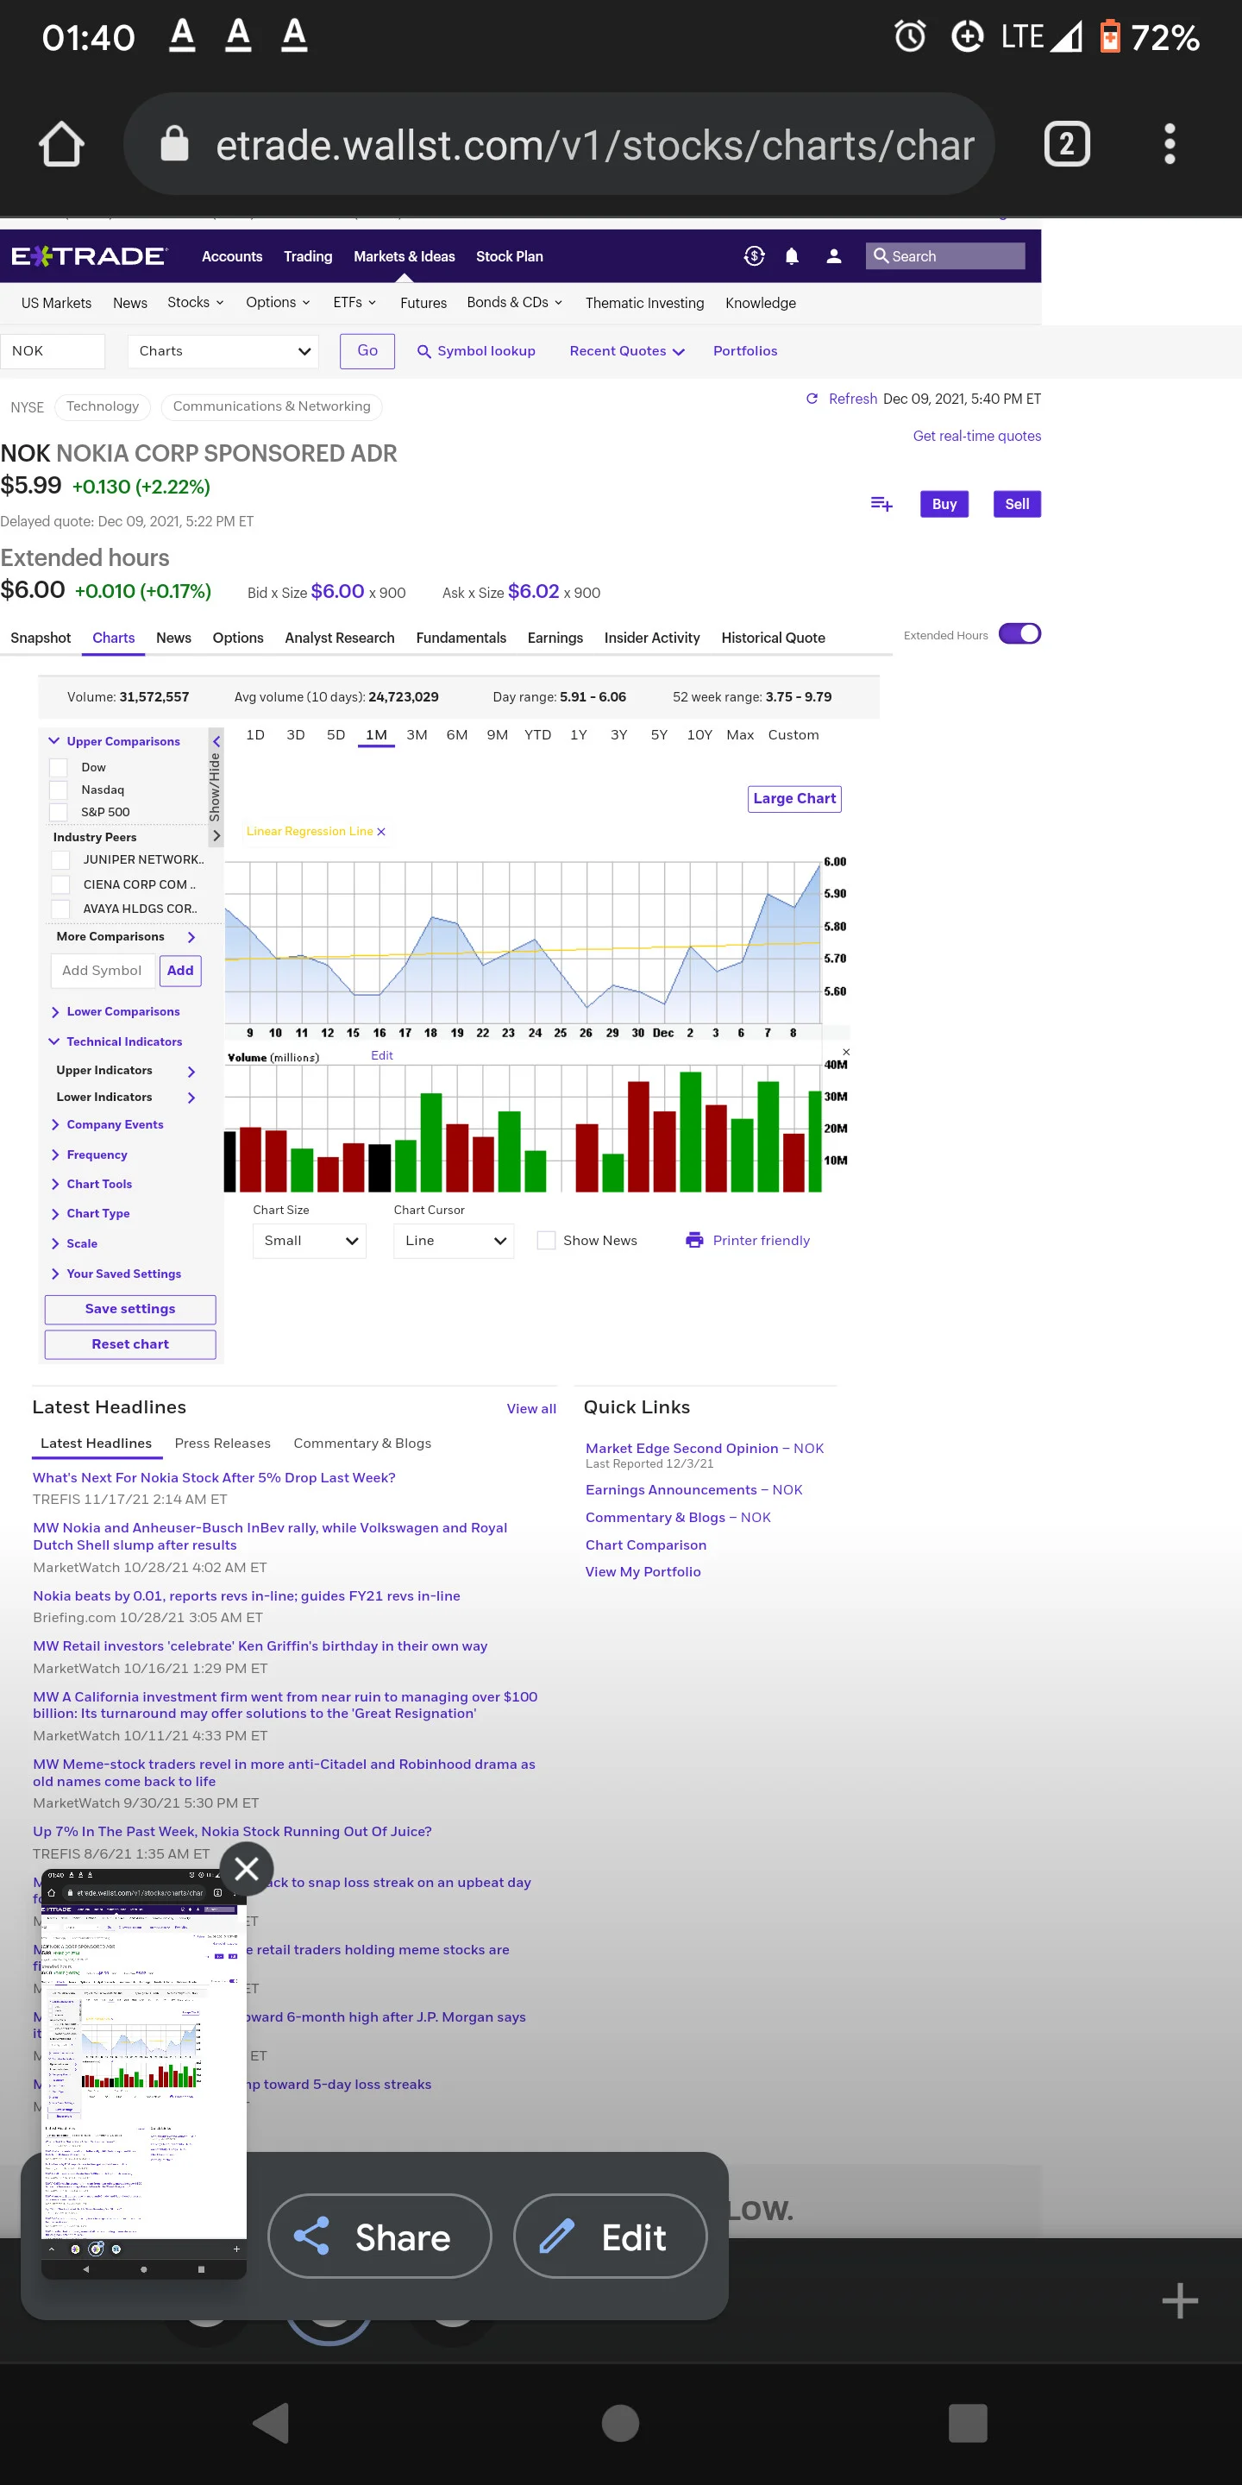
Task: Click the E*TRADE logo
Action: [x=89, y=255]
